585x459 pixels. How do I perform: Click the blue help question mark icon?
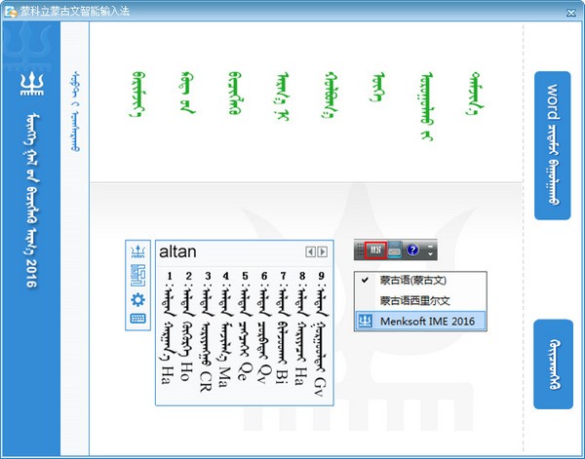point(412,250)
